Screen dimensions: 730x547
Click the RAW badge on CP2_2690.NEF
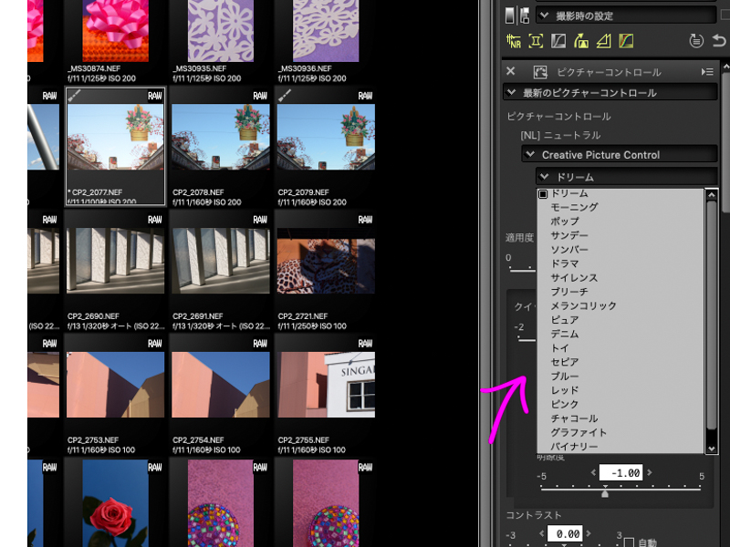point(155,220)
